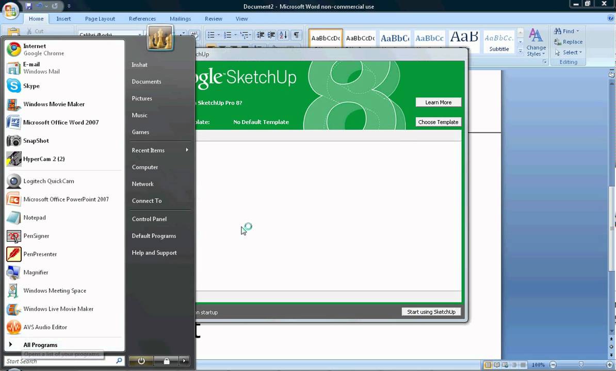Switch to the Insert ribbon tab
This screenshot has height=371, width=616.
tap(63, 19)
